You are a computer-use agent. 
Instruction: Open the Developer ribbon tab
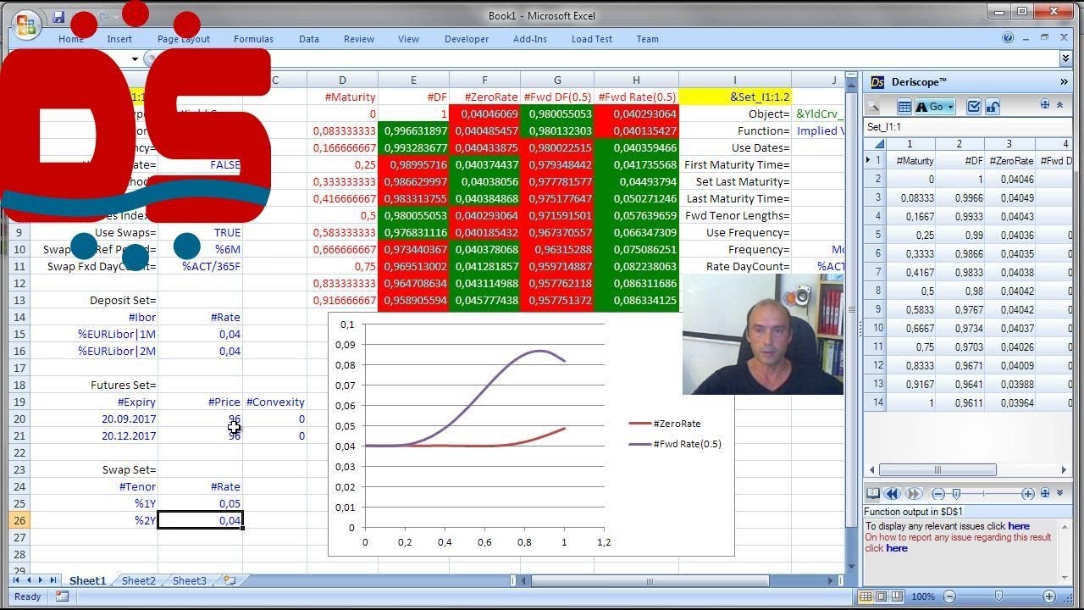467,39
